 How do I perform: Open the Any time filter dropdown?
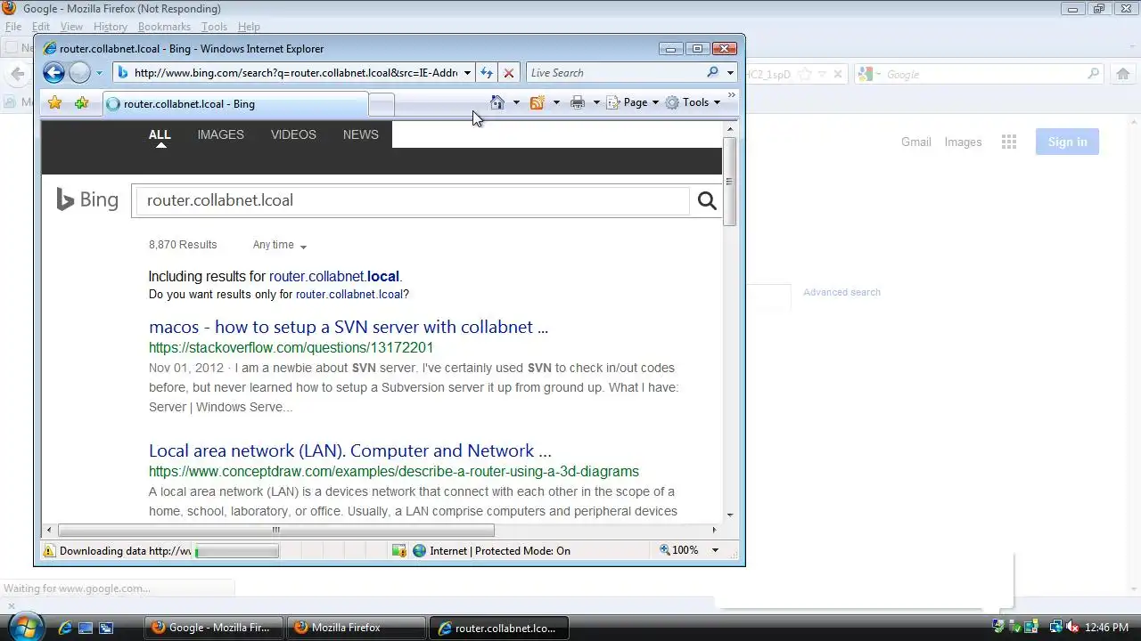click(279, 245)
